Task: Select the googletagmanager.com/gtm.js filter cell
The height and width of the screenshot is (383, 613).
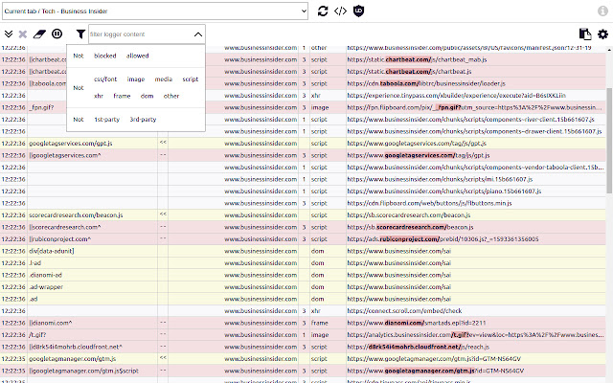Action: click(92, 359)
